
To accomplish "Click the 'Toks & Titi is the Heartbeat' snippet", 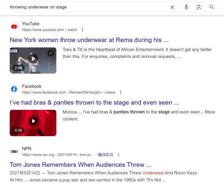I will tap(137, 53).
